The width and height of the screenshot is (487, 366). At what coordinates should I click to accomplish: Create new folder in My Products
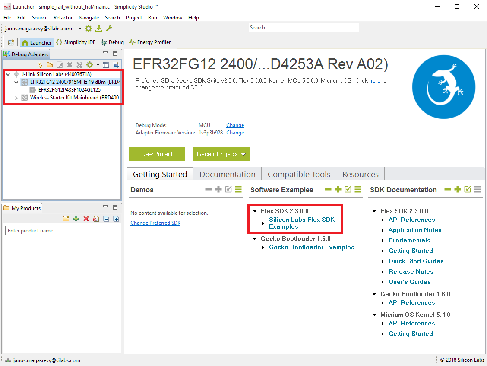66,219
